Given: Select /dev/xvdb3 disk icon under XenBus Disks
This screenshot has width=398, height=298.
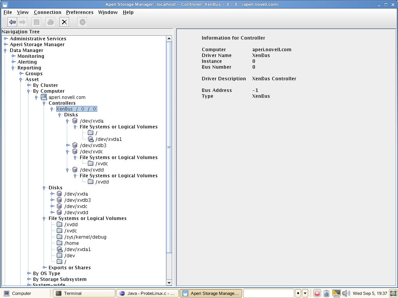Looking at the screenshot, I should [75, 145].
